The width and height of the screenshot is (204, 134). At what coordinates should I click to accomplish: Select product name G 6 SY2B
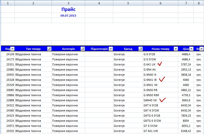(x=160, y=54)
